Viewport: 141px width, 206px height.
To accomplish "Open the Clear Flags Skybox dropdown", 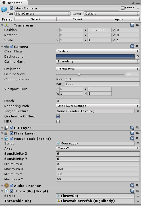I will click(98, 51).
